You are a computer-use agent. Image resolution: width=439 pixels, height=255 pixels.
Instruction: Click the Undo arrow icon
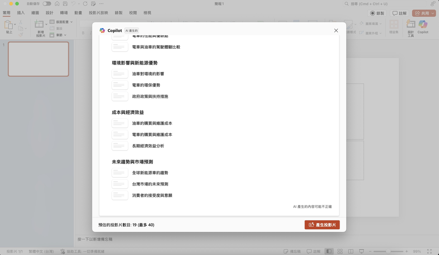(x=73, y=4)
